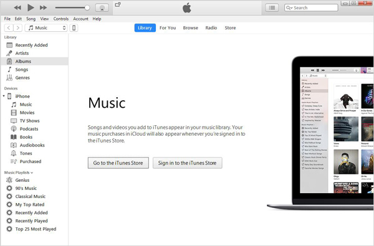Open Purchased under the iPhone device
Screen dimensions: 374x246
[34, 161]
